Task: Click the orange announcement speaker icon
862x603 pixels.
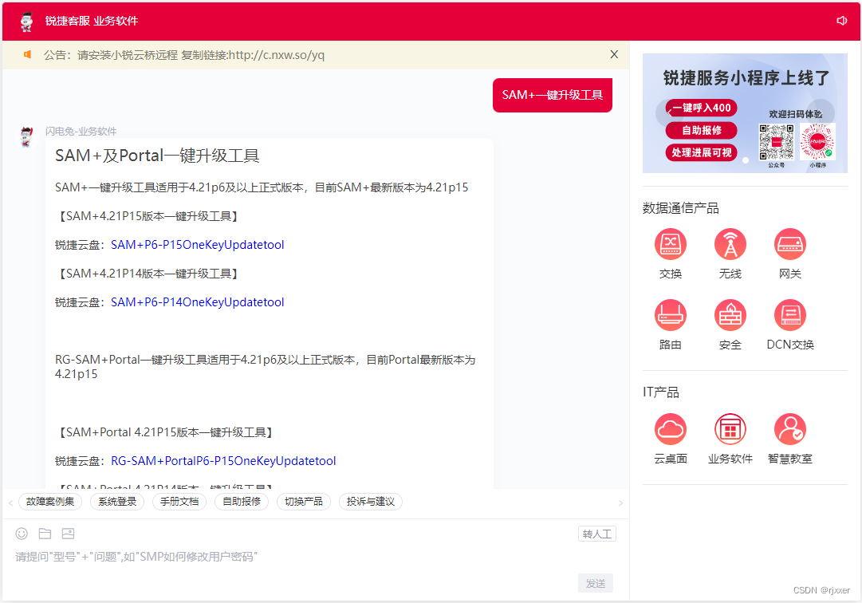Action: coord(27,54)
